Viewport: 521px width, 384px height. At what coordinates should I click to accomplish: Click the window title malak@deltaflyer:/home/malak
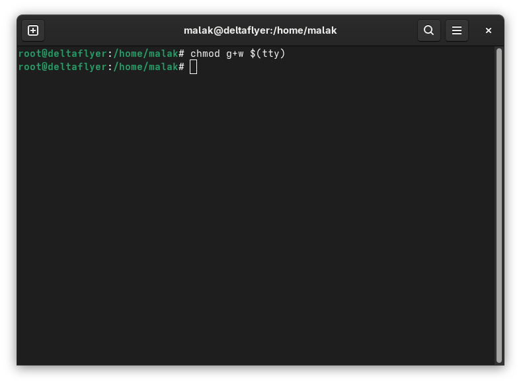click(260, 30)
